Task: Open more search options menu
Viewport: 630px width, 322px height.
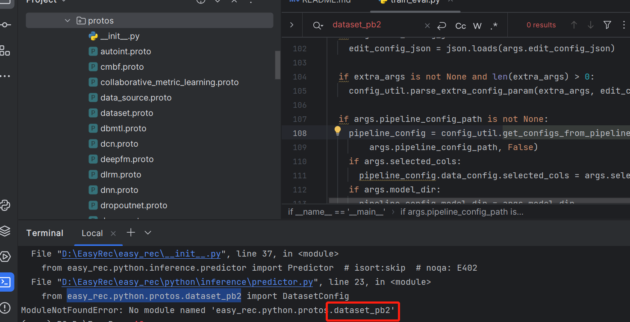Action: 624,25
